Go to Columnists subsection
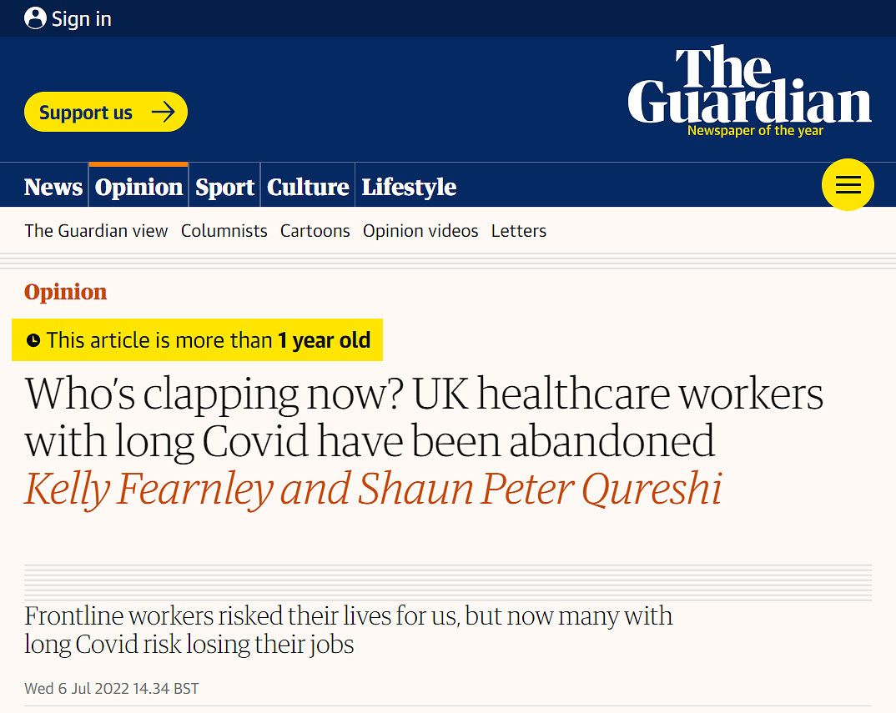896x713 pixels. pos(224,231)
